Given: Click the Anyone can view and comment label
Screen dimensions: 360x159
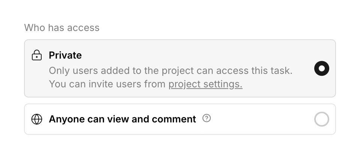Looking at the screenshot, I should pos(122,119).
